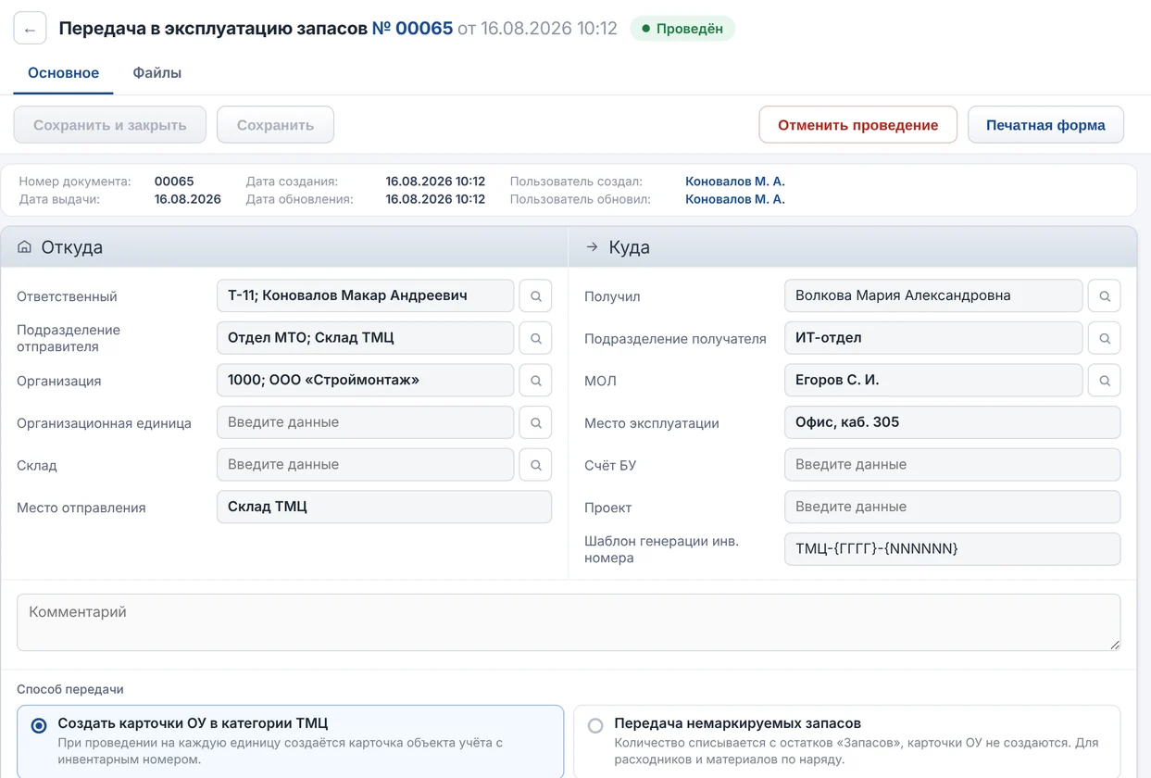Focus the Подразделение отправителя input
The height and width of the screenshot is (778, 1151).
click(x=365, y=338)
